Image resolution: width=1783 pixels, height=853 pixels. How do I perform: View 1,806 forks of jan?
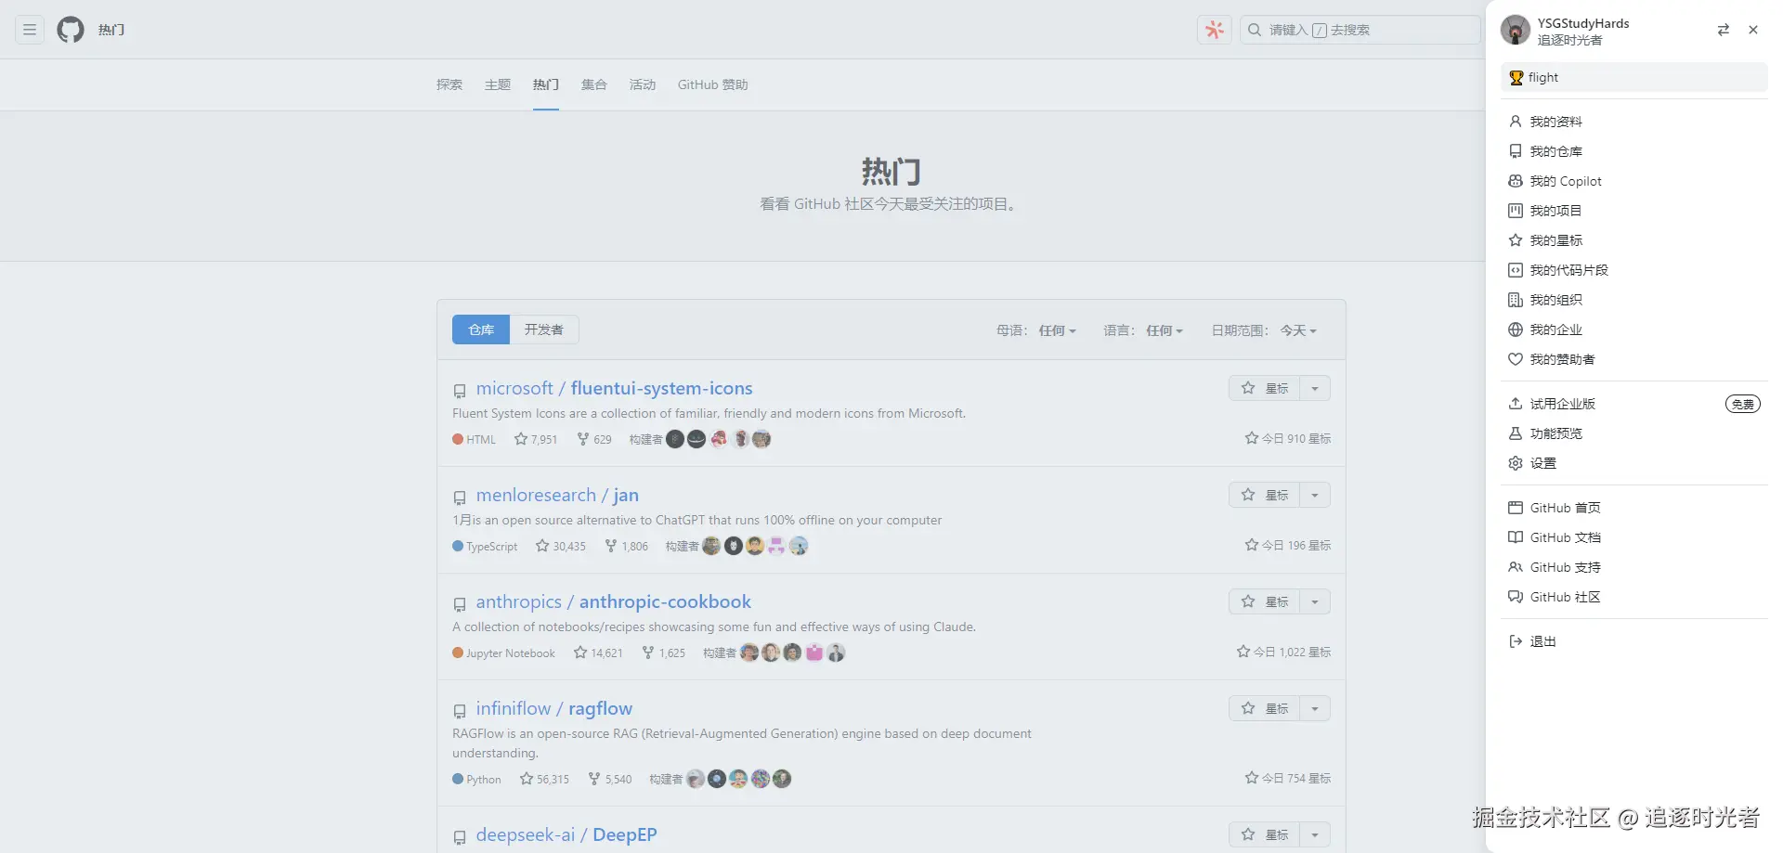(627, 546)
